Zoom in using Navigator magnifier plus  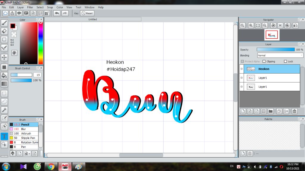coord(251,26)
